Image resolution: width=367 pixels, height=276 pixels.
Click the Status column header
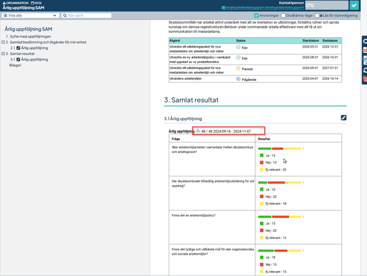click(x=240, y=40)
